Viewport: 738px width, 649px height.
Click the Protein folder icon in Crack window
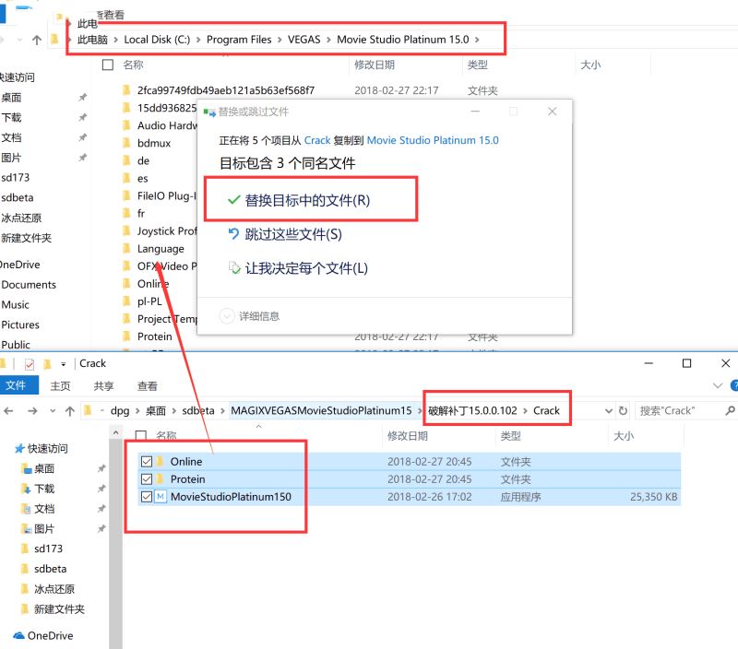tap(160, 478)
